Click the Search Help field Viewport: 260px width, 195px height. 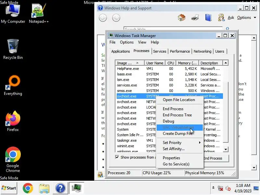(x=173, y=29)
